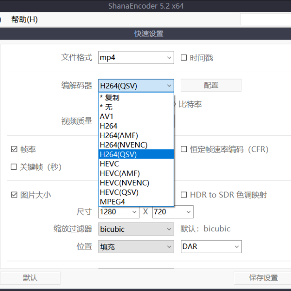Enable 恒定帧速率编码 (CFR) checkbox
The width and height of the screenshot is (291, 291).
183,149
